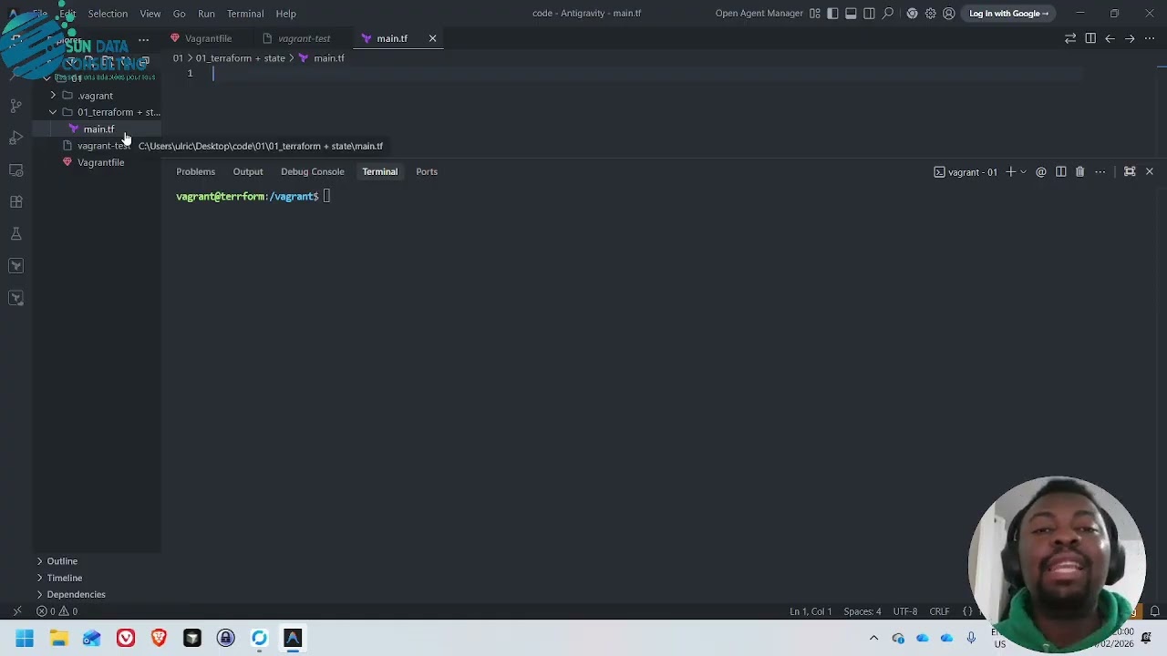1167x656 pixels.
Task: Open the Help menu
Action: (285, 14)
